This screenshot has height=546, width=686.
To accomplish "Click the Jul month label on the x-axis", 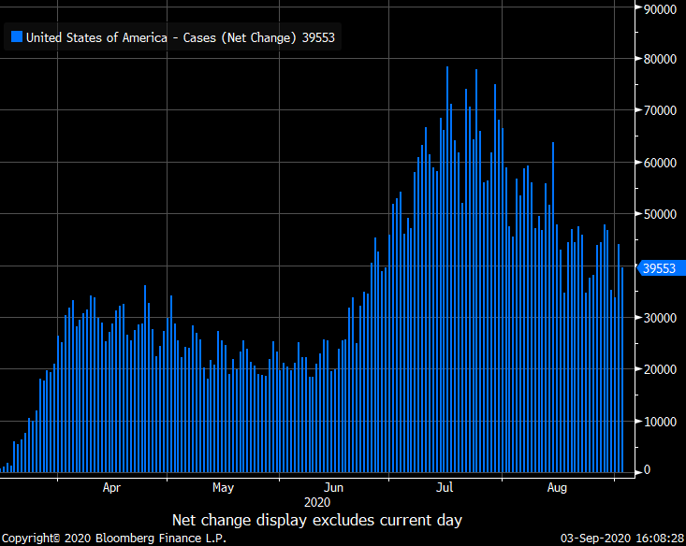I will pos(445,487).
